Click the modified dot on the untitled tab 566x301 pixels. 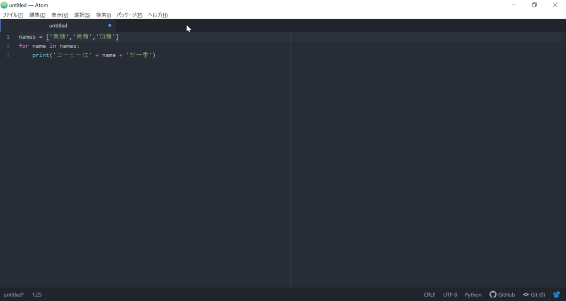tap(109, 25)
